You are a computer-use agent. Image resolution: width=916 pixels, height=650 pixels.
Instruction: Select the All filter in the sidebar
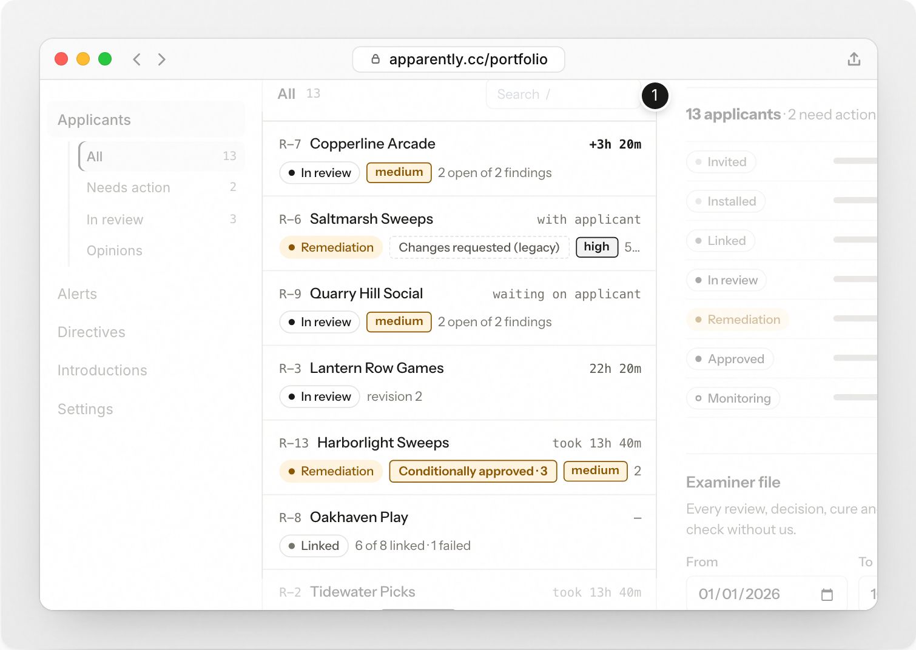[x=161, y=156]
